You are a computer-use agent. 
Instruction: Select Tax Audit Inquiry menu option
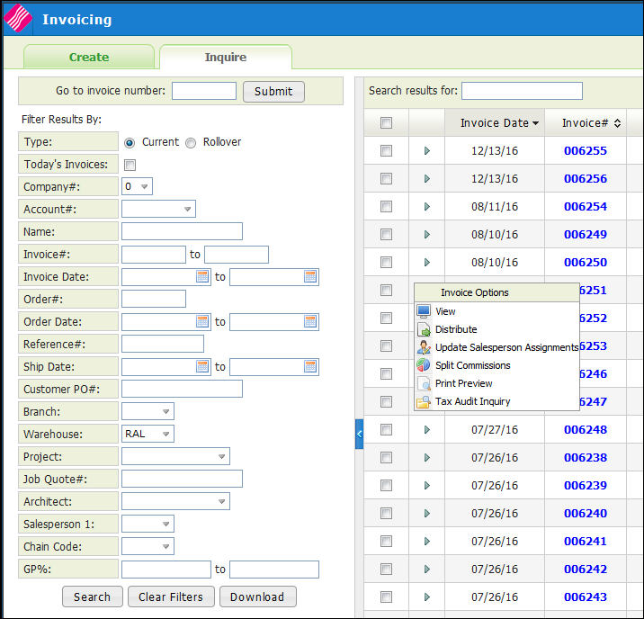[472, 401]
